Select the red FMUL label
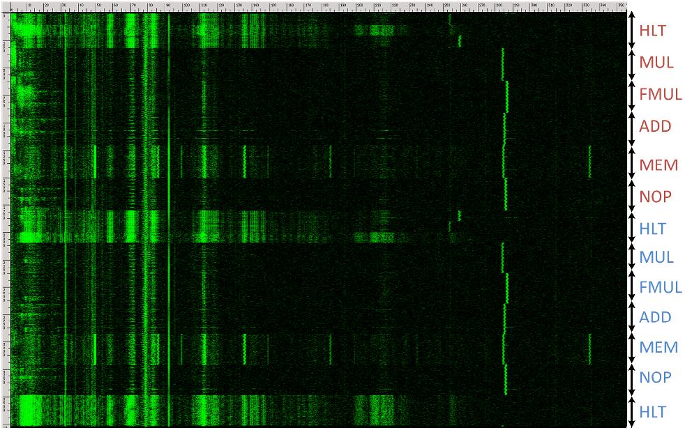Image resolution: width=685 pixels, height=430 pixels. (x=660, y=95)
